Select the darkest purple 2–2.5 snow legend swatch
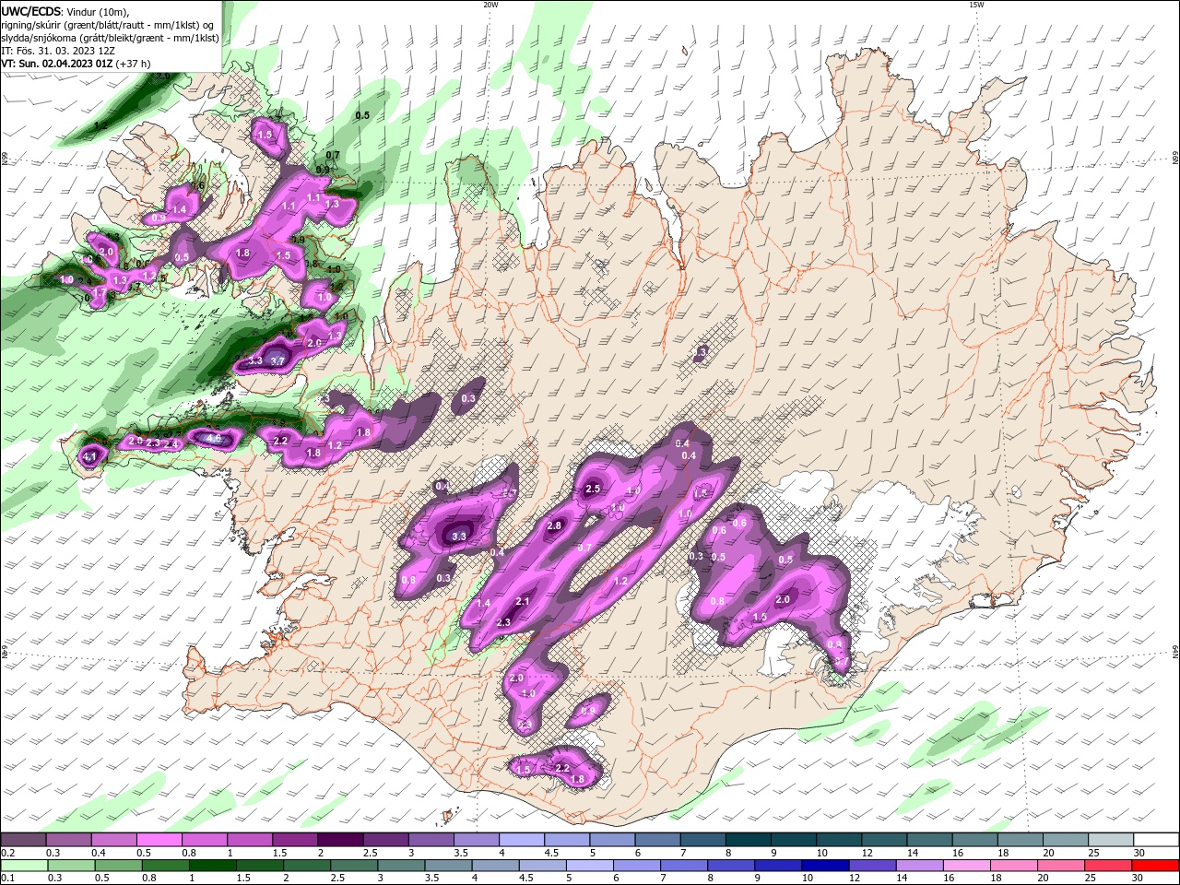This screenshot has width=1180, height=885. (x=340, y=840)
